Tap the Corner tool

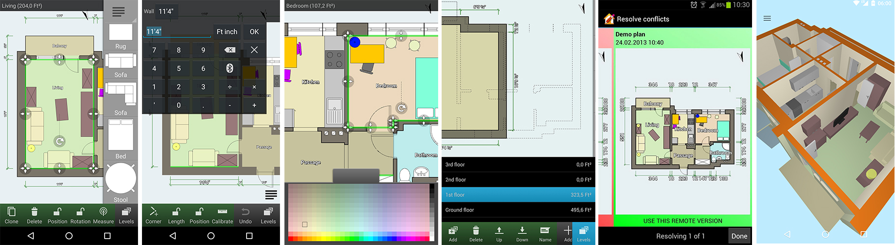pyautogui.click(x=153, y=215)
